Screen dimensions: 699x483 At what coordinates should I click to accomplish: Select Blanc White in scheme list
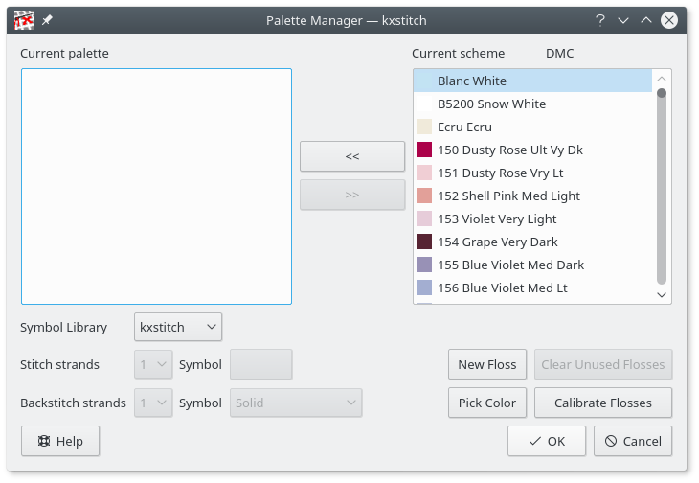pos(532,80)
